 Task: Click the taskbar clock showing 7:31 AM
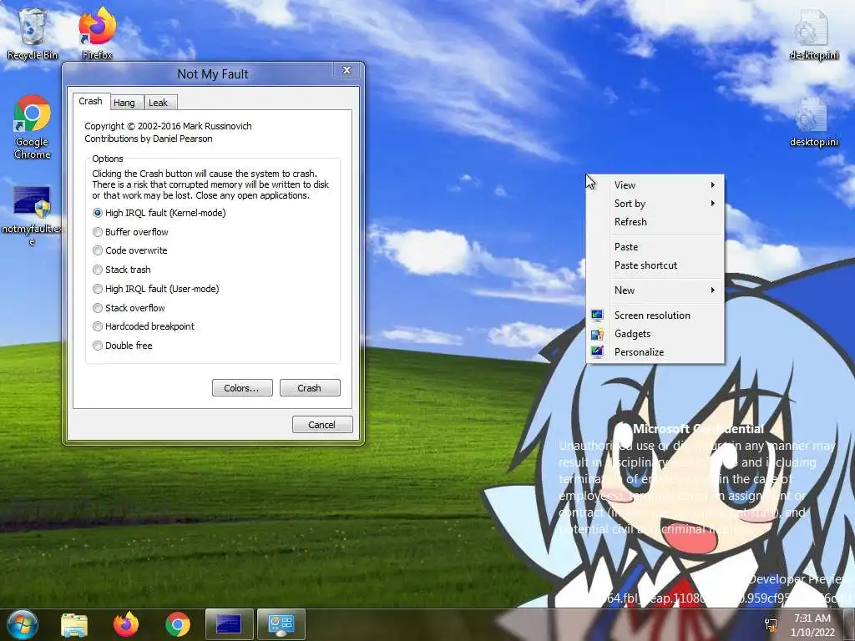point(812,618)
